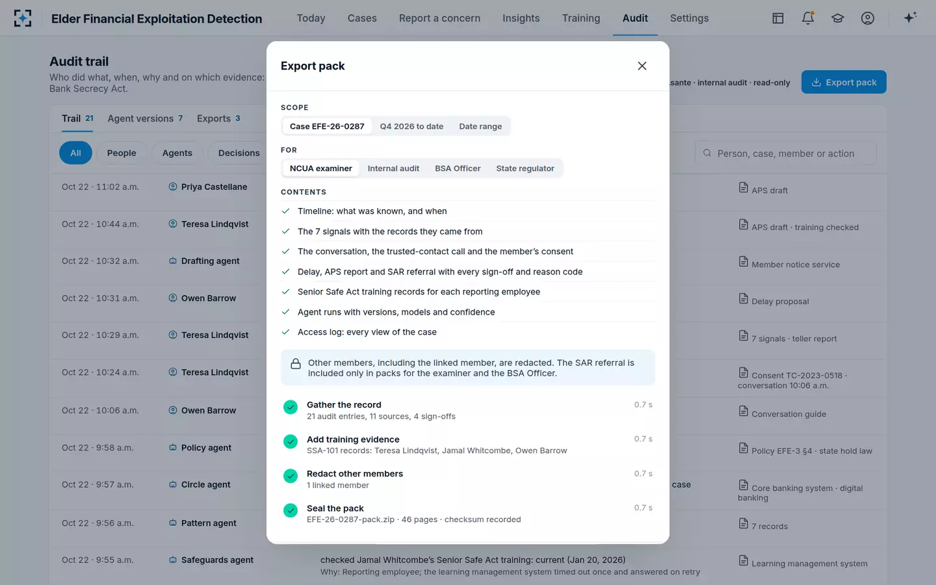
Task: Open the Member notice service document icon
Action: (x=744, y=262)
